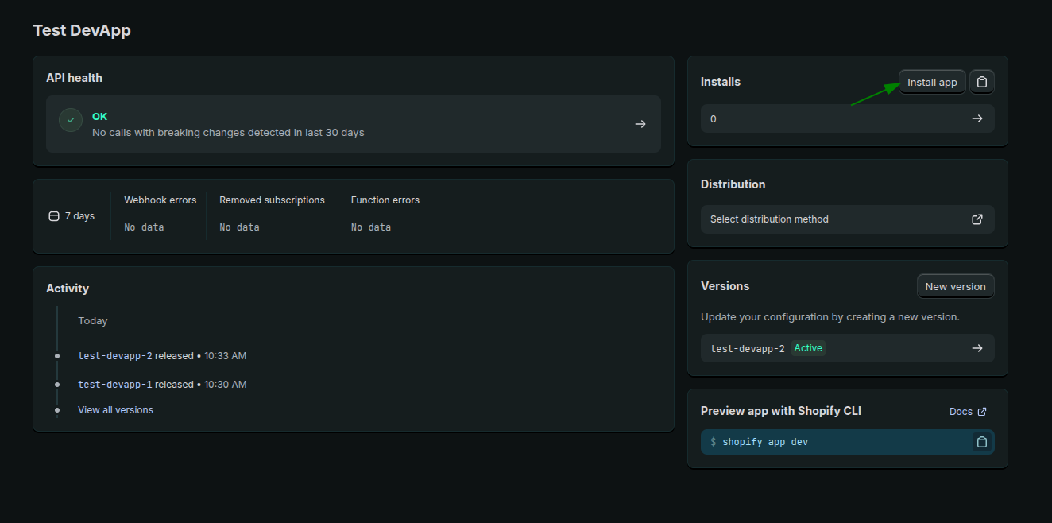Click the Install app button
Viewport: 1052px width, 523px height.
click(932, 83)
